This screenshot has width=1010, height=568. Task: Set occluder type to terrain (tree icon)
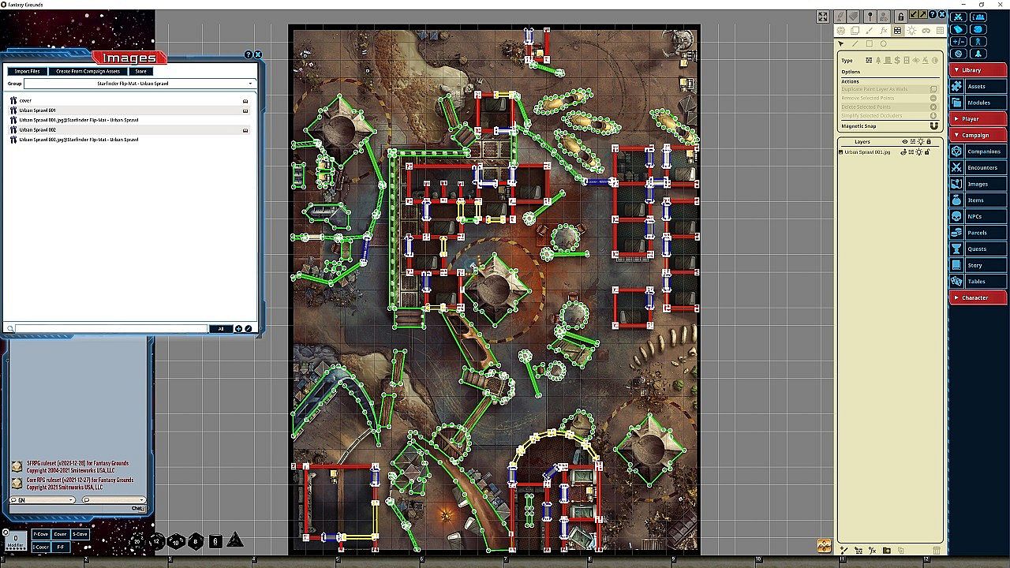878,61
